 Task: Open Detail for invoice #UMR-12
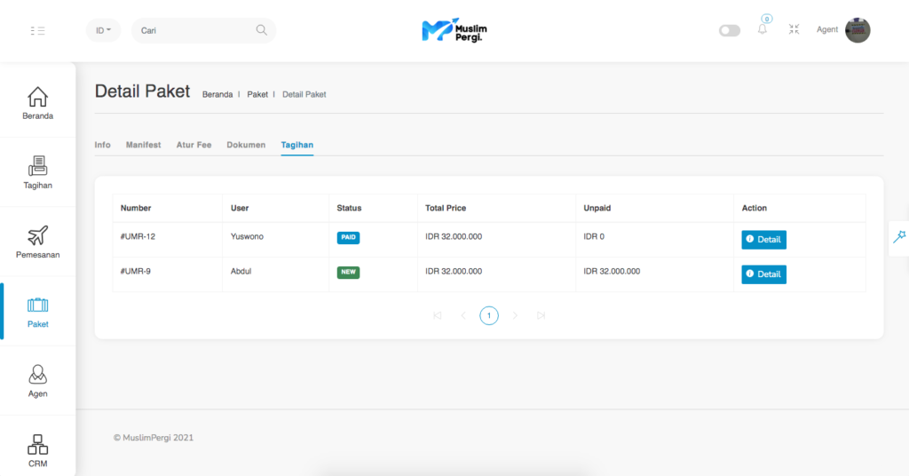click(x=763, y=240)
